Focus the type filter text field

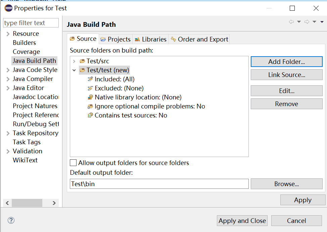(x=31, y=23)
